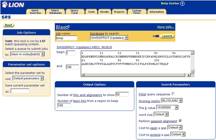
Task: Open the word size dropdown
Action: pos(161,114)
